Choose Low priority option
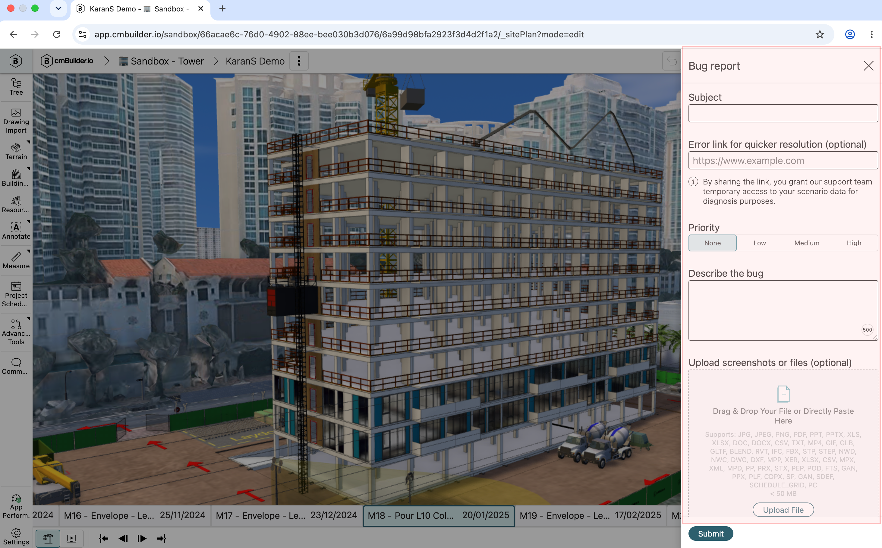882x548 pixels. [760, 243]
